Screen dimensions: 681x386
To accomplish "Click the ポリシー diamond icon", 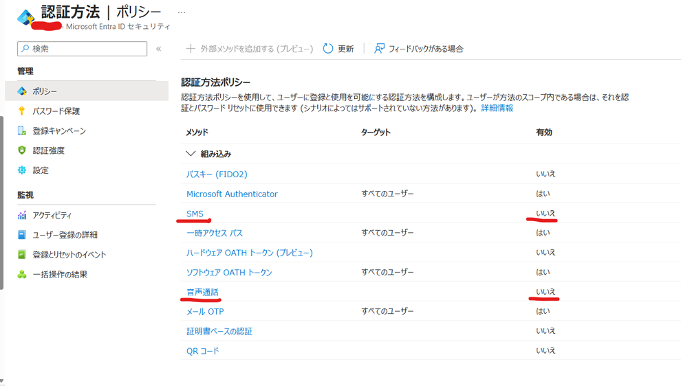I will pos(22,91).
